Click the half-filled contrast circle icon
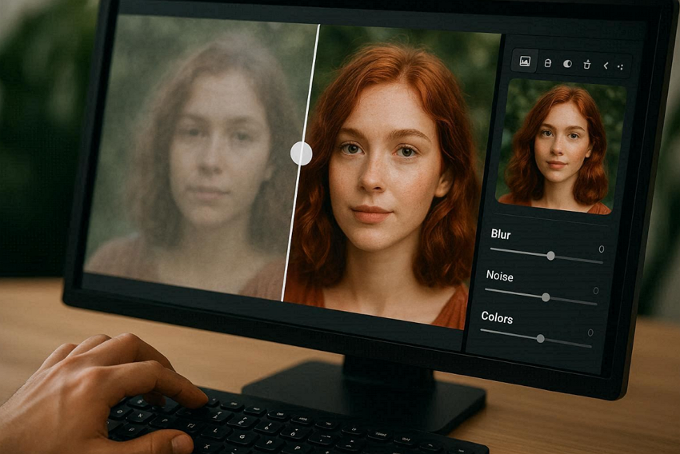 (x=567, y=64)
